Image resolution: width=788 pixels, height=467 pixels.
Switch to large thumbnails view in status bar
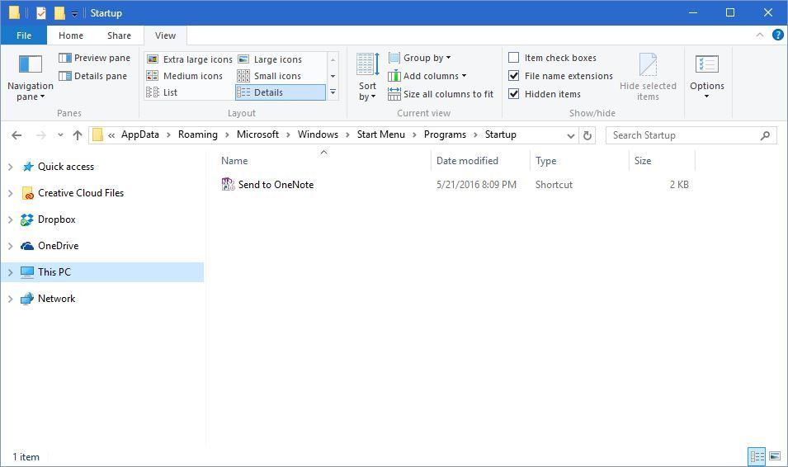pyautogui.click(x=775, y=456)
